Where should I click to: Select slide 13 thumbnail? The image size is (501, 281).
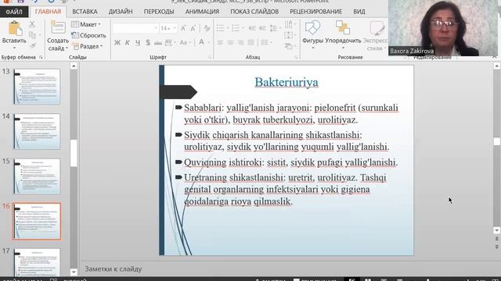(37, 87)
